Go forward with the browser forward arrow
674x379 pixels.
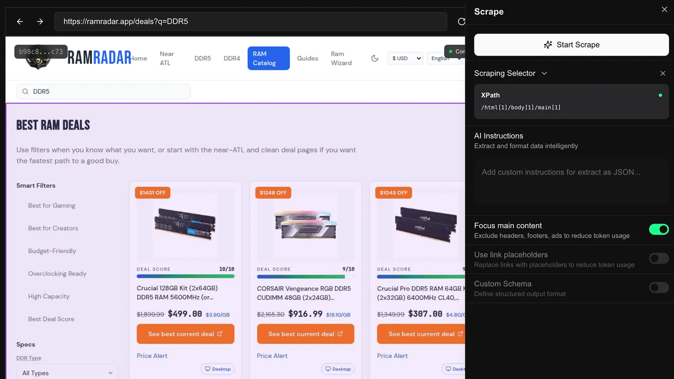[x=40, y=21]
